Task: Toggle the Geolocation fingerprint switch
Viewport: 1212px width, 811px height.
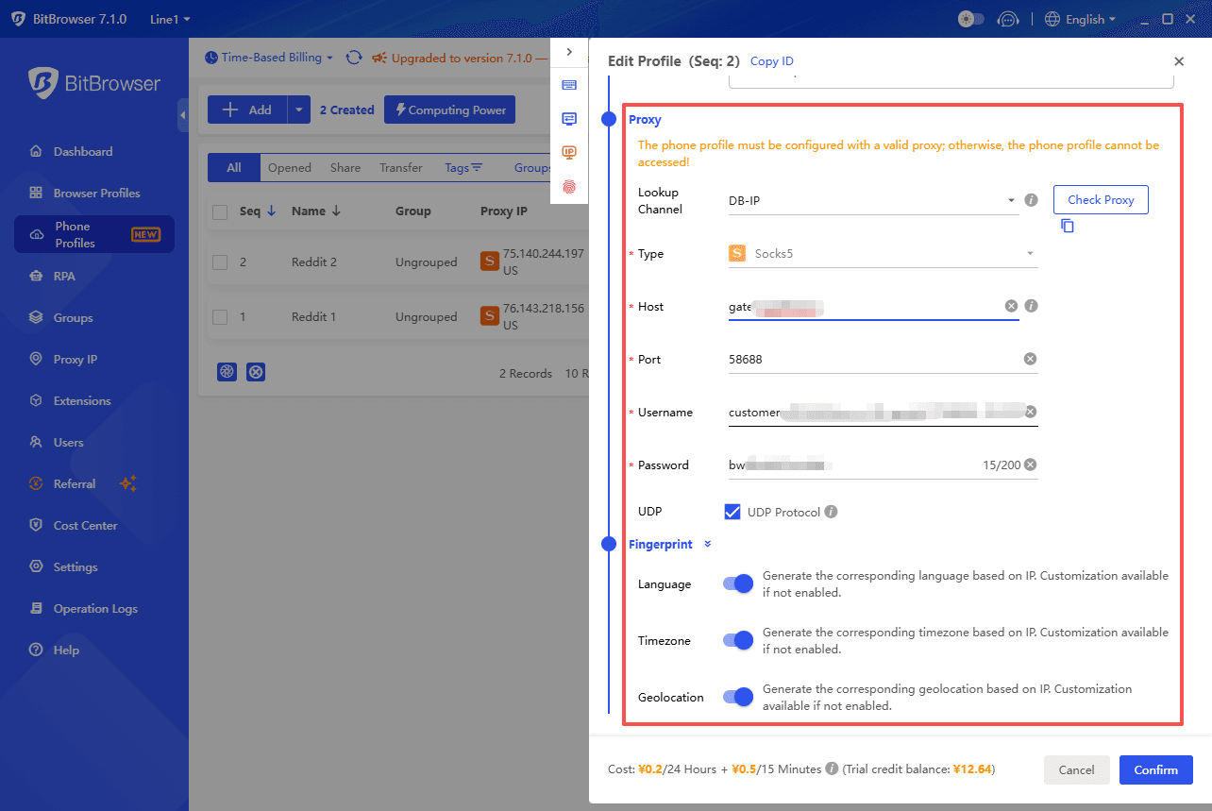Action: 738,697
